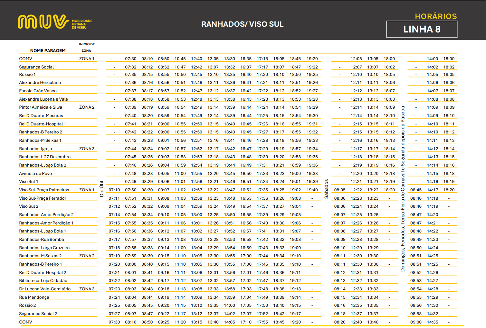Click the MUV yellow logo
The image size is (486, 328).
(43, 22)
